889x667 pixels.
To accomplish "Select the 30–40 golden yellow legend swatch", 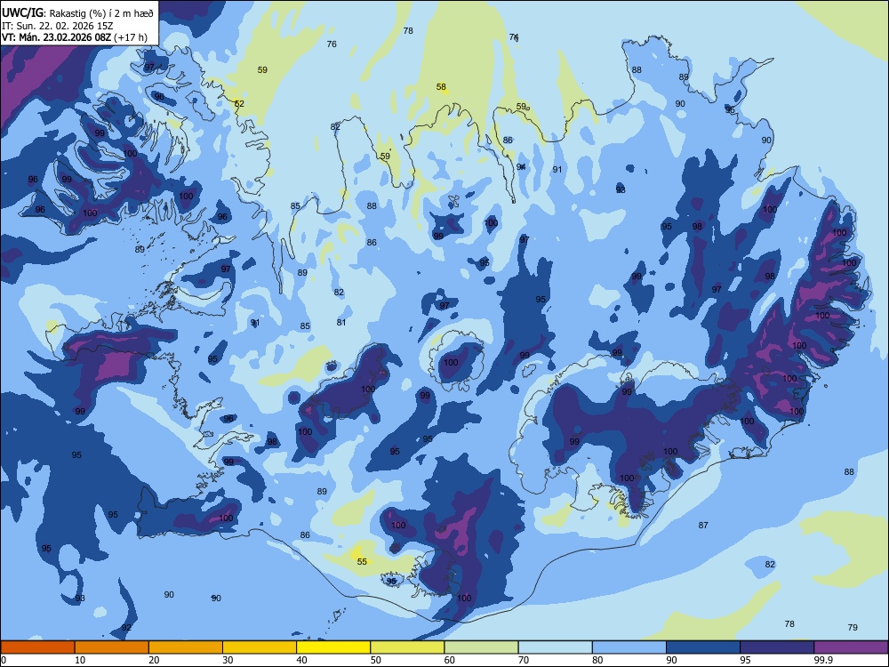I will click(x=260, y=647).
